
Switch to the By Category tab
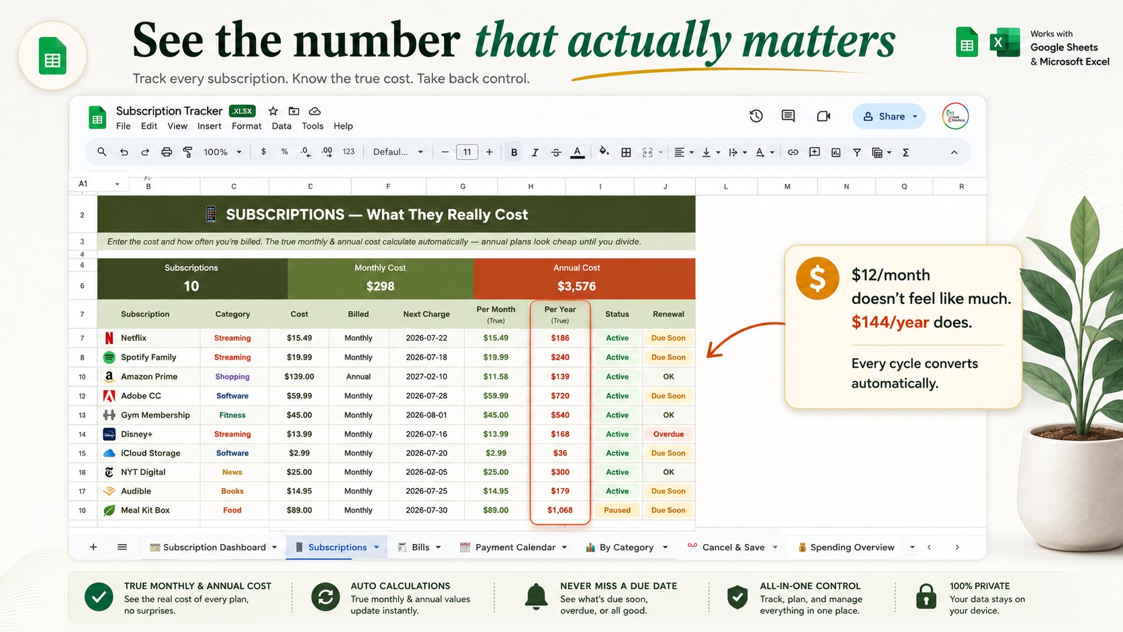(x=626, y=547)
